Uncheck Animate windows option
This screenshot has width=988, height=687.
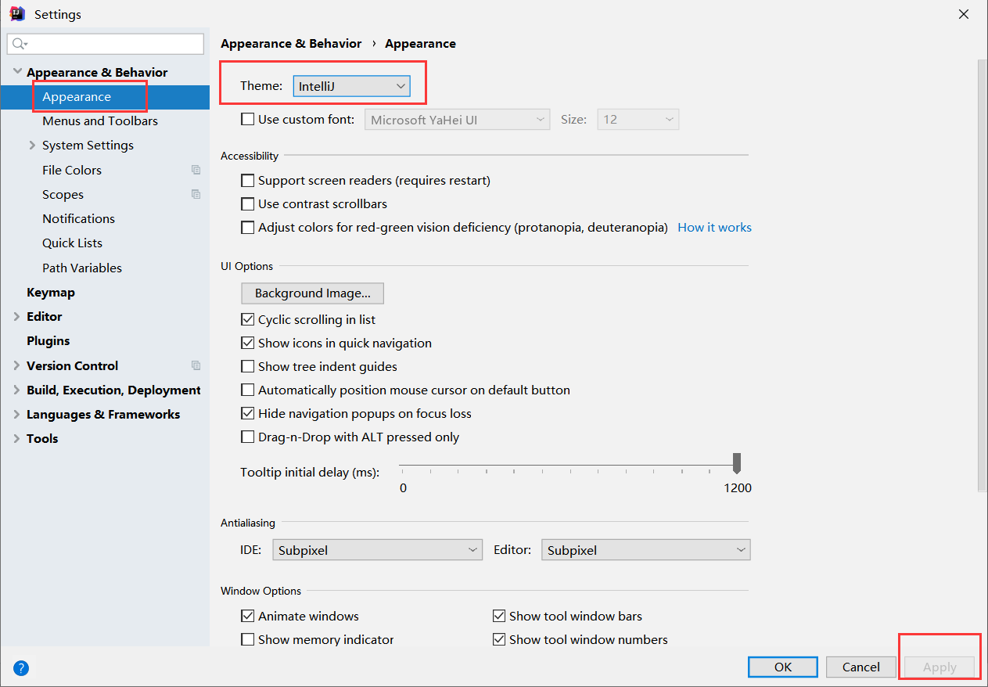pyautogui.click(x=247, y=617)
